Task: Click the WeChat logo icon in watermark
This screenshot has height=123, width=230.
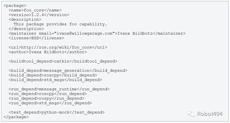Action: tap(191, 113)
